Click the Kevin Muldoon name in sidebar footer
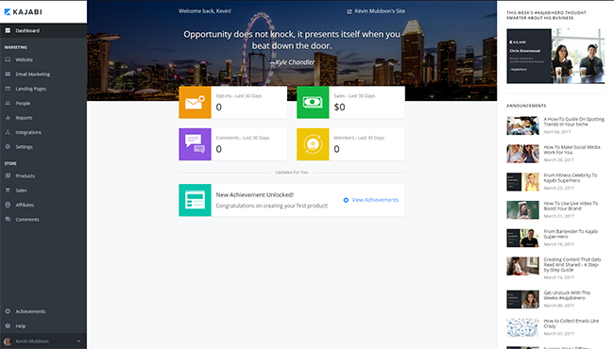 coord(32,341)
